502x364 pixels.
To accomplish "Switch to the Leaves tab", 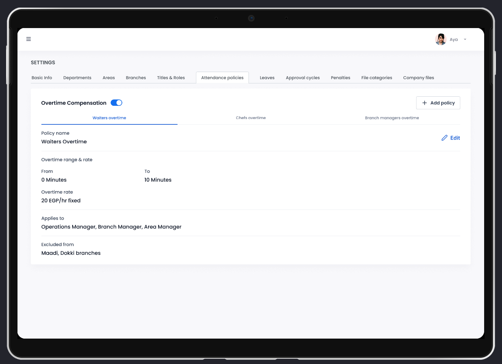I will point(267,78).
